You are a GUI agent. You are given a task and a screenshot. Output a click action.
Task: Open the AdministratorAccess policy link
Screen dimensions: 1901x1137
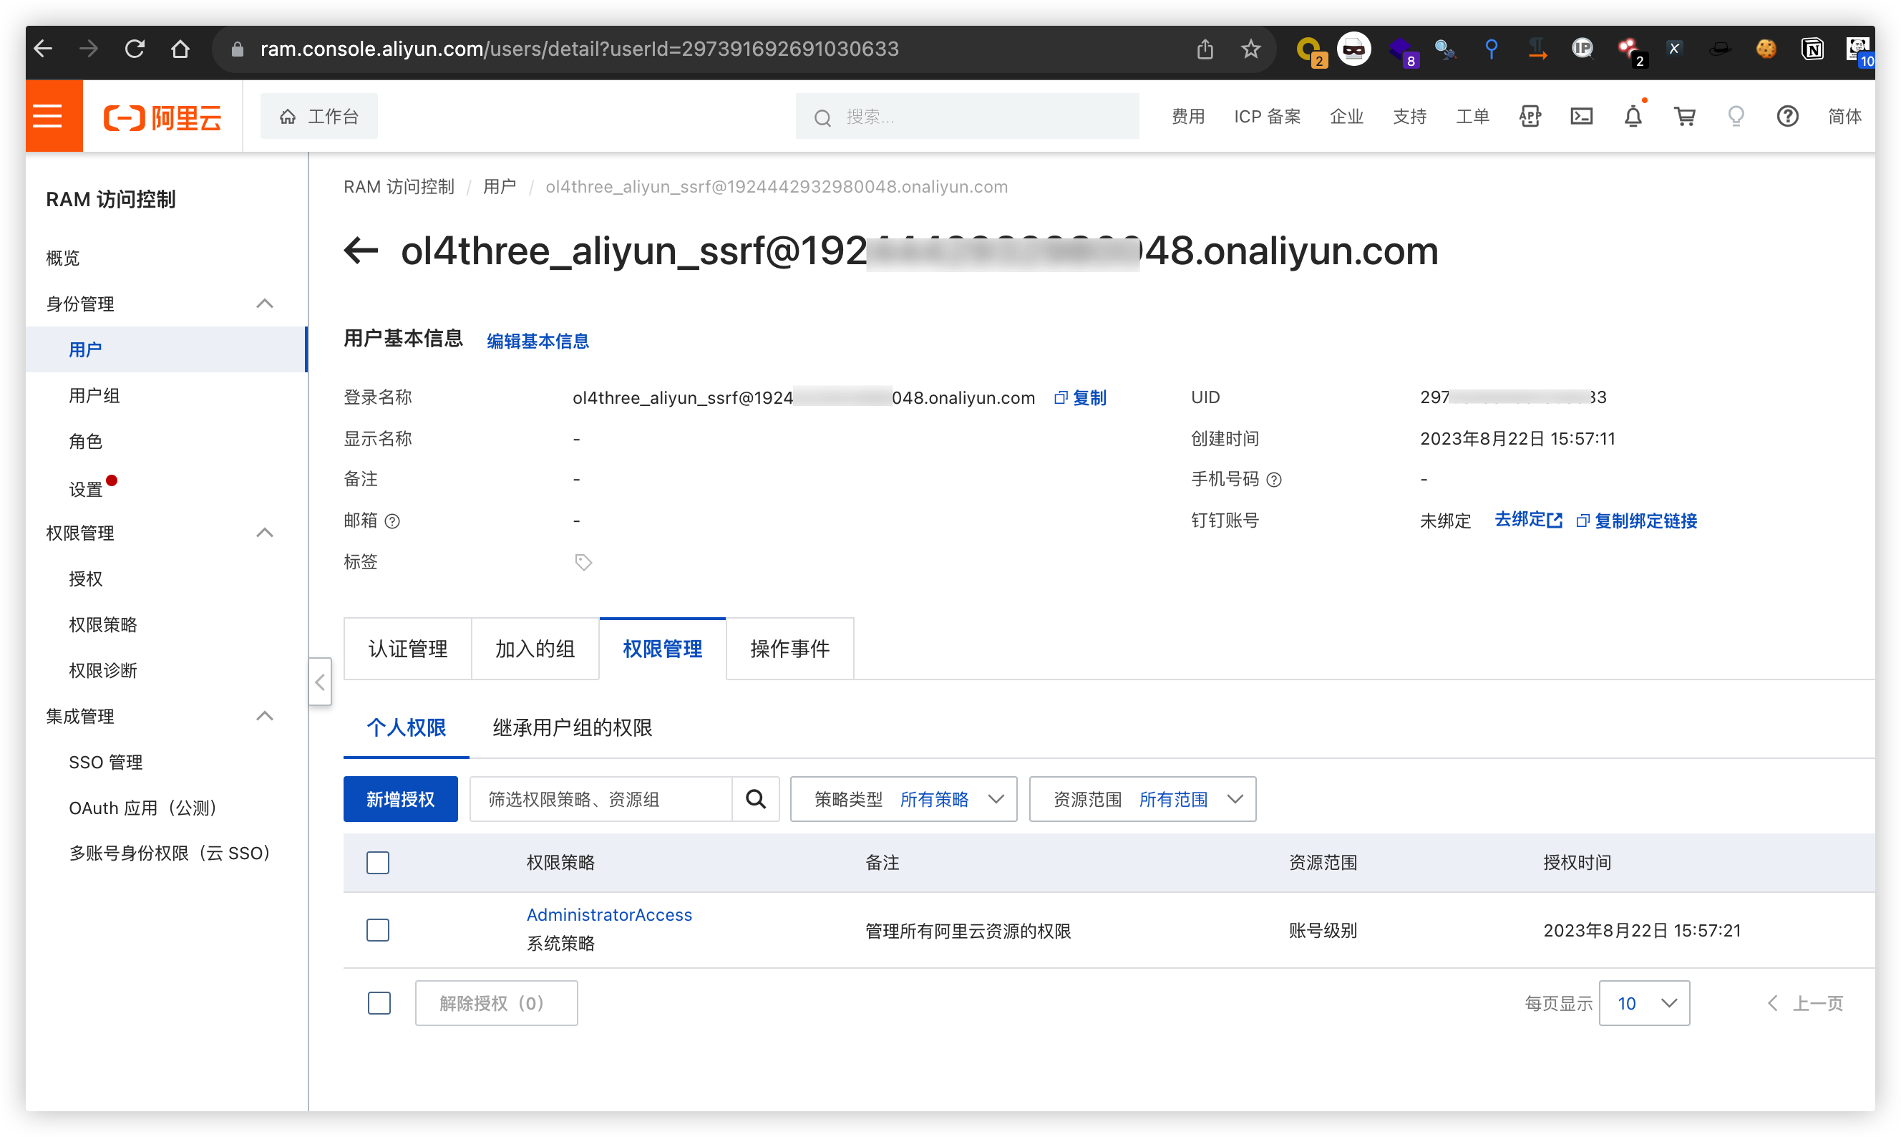click(x=609, y=915)
